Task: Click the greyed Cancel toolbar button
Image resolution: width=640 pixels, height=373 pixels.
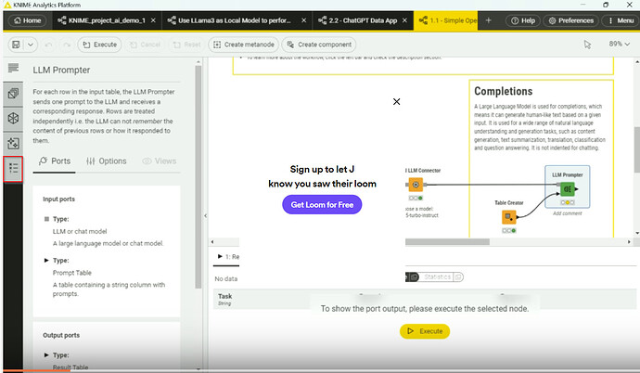Action: pyautogui.click(x=145, y=45)
